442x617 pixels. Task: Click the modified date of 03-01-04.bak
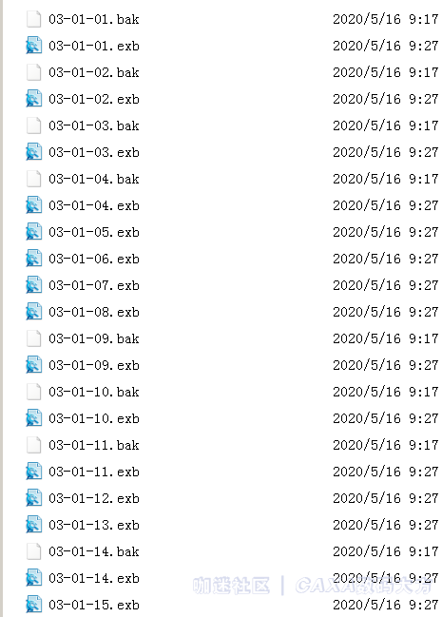tap(385, 179)
